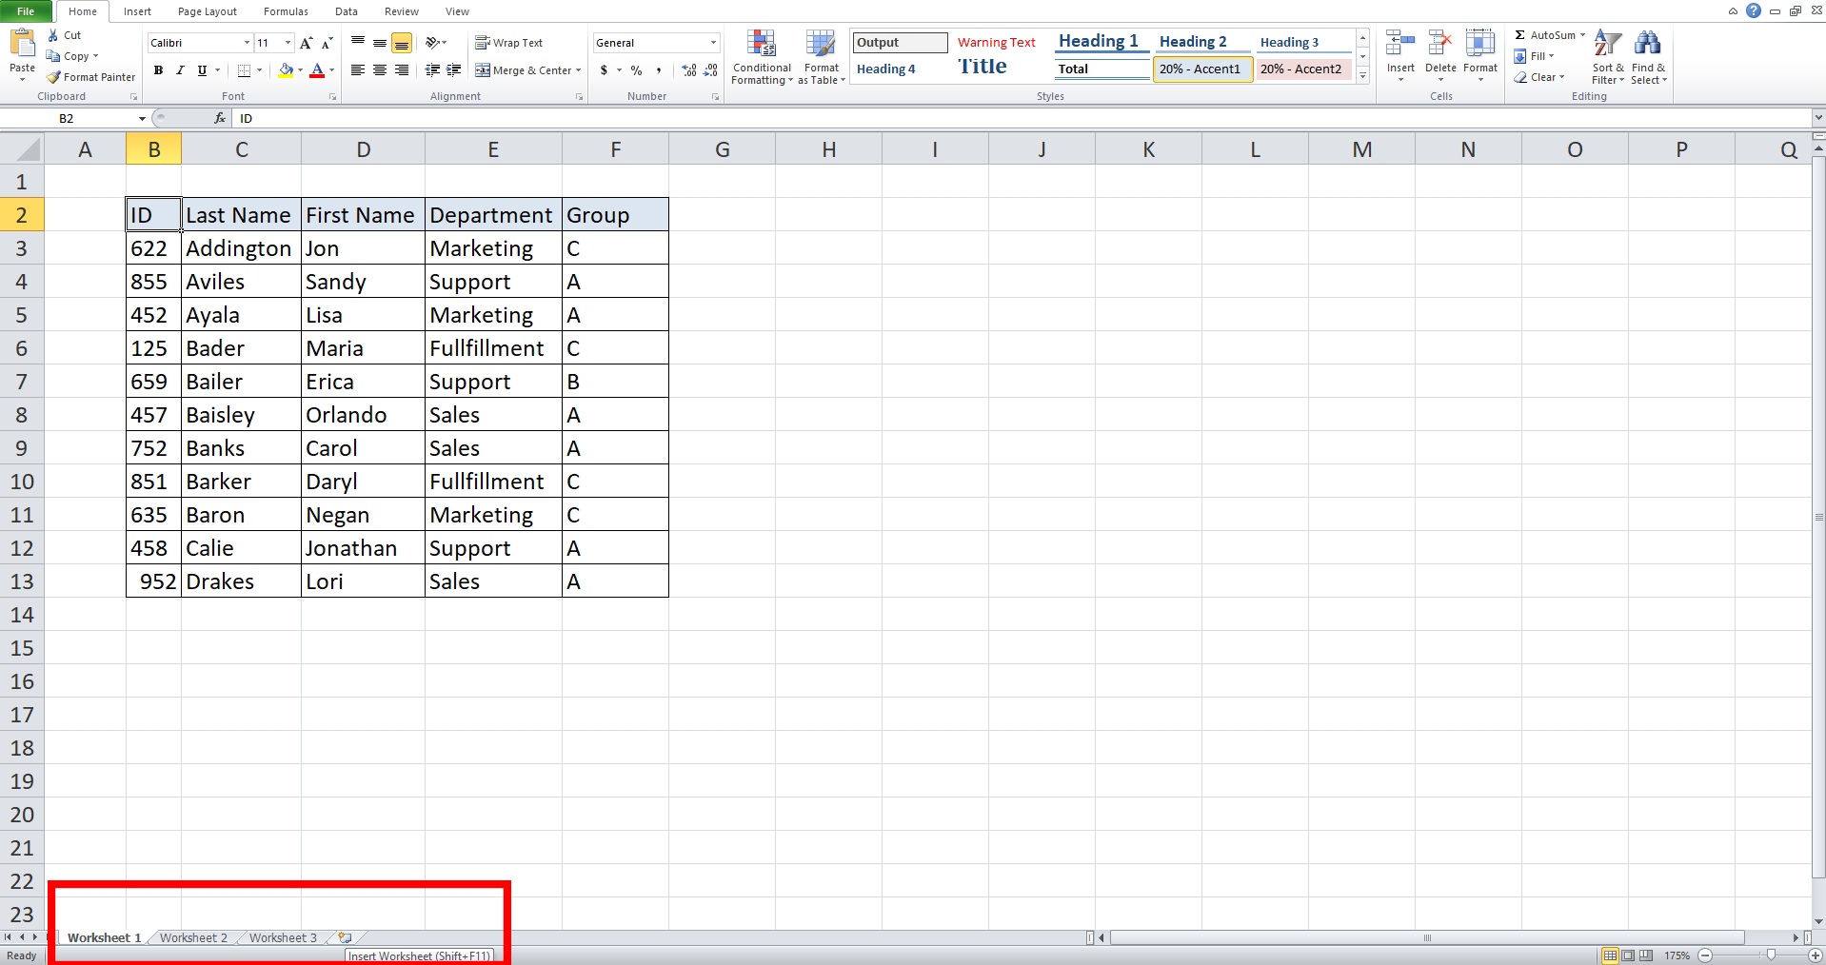Viewport: 1826px width, 965px height.
Task: Click the borders icon in the Font group
Action: pos(244,70)
